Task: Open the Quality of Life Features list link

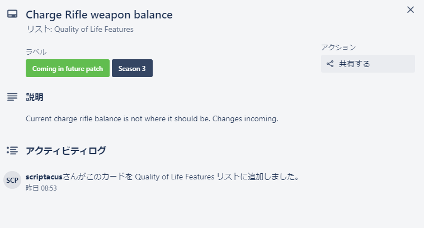Action: (94, 29)
